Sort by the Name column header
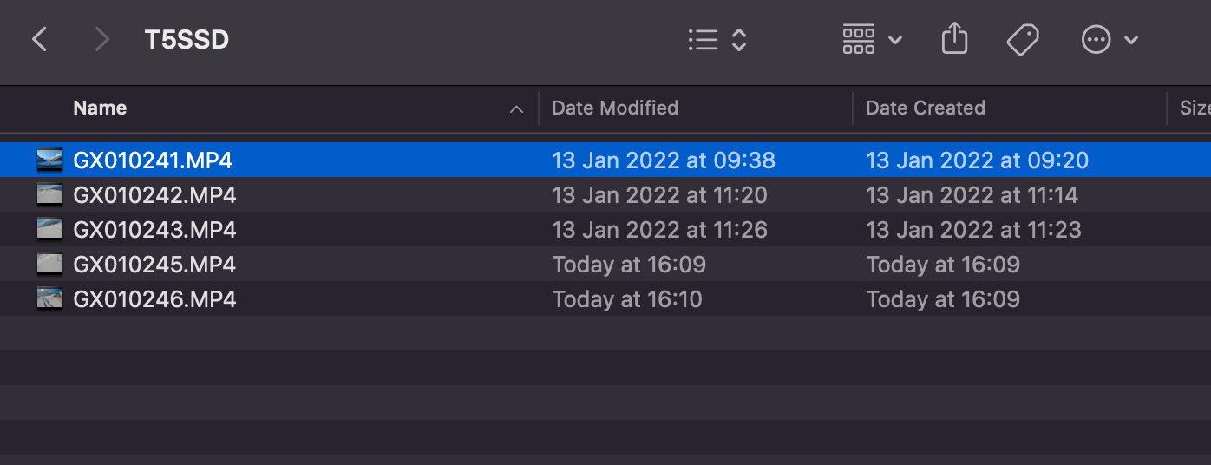The image size is (1211, 465). pos(100,108)
